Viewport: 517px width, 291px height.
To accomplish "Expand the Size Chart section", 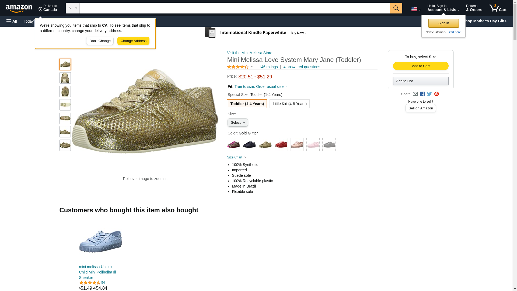I will pyautogui.click(x=237, y=157).
